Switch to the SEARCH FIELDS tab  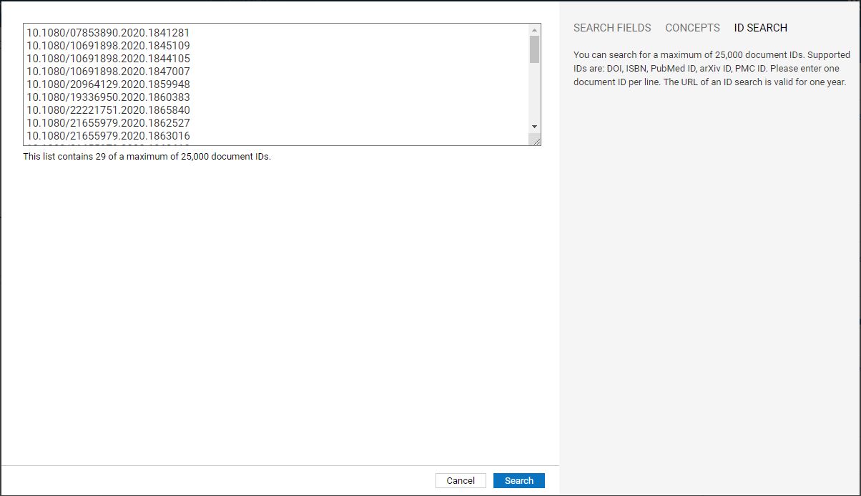click(x=612, y=28)
